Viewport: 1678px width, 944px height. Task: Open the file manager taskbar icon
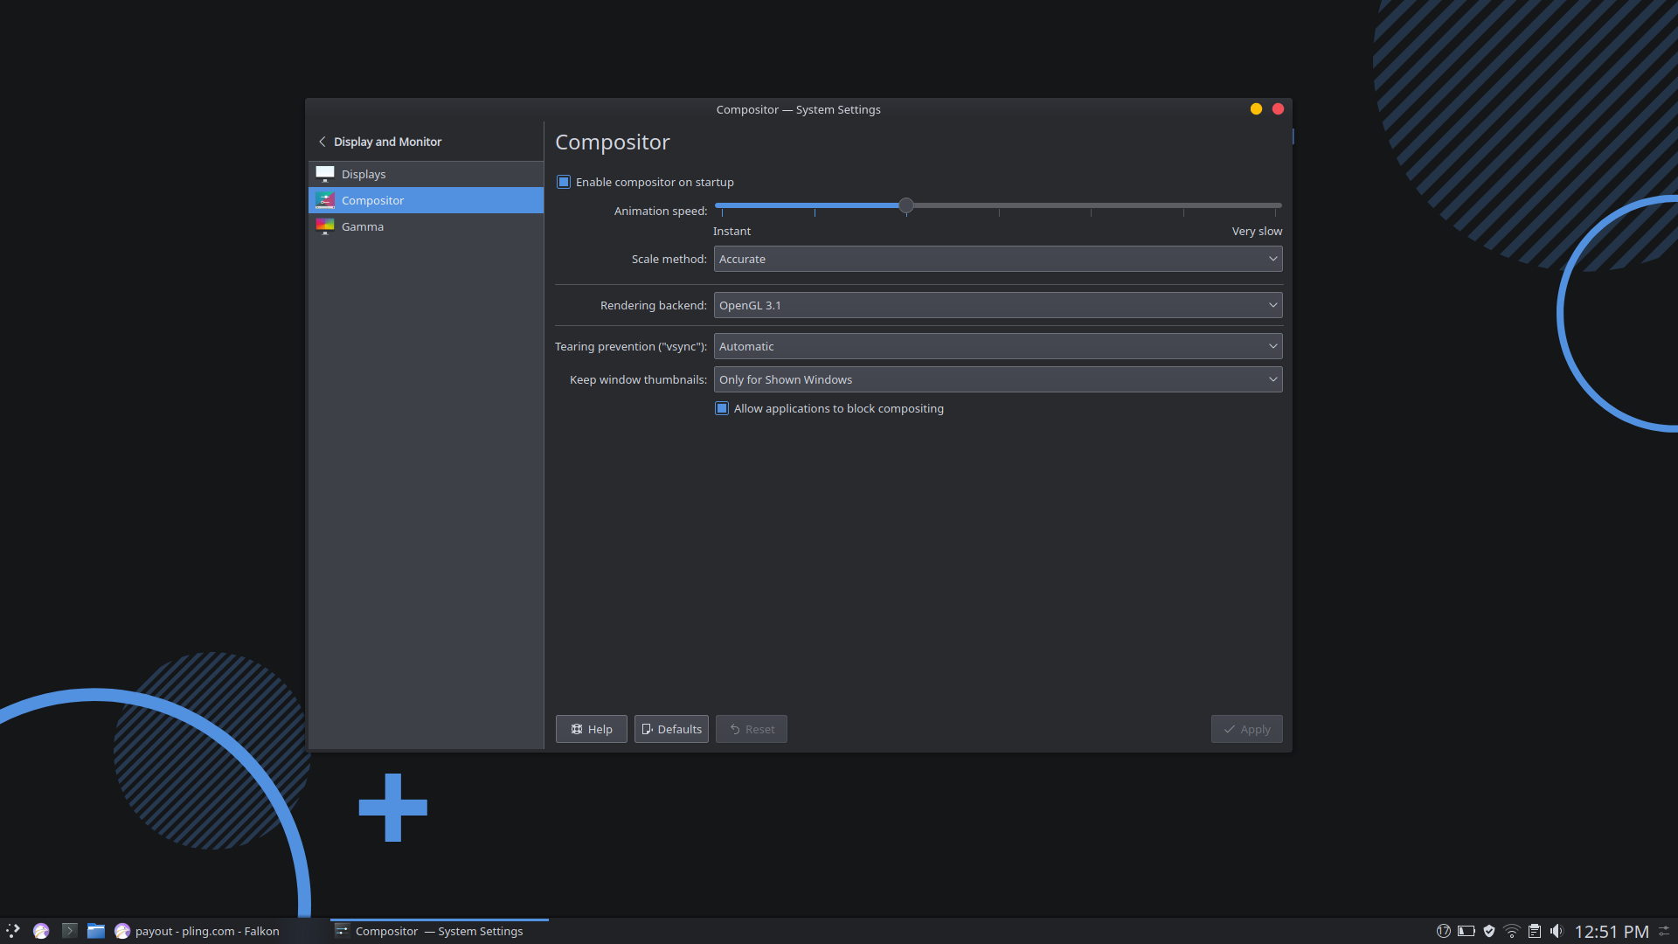(96, 931)
